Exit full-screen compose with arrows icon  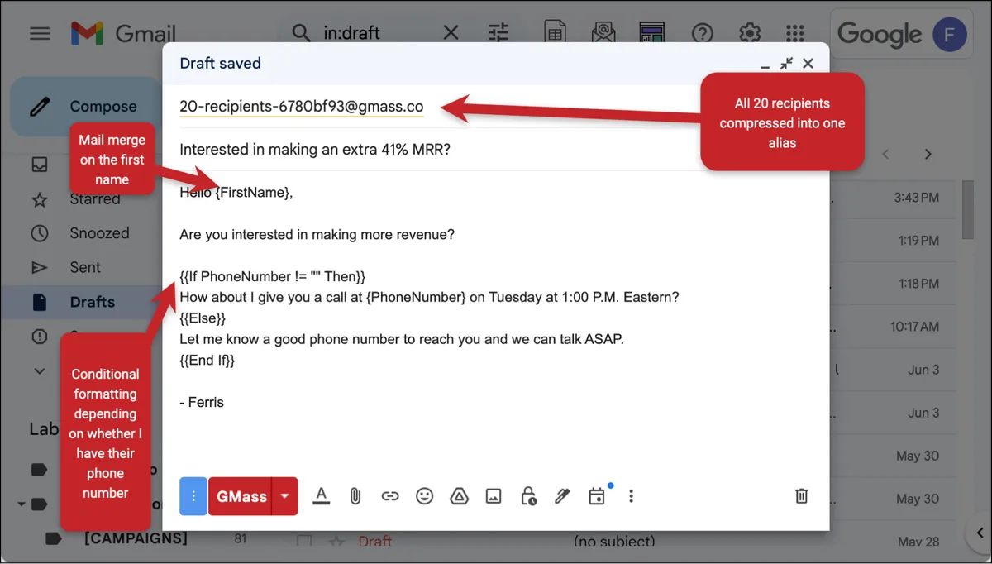(x=786, y=63)
